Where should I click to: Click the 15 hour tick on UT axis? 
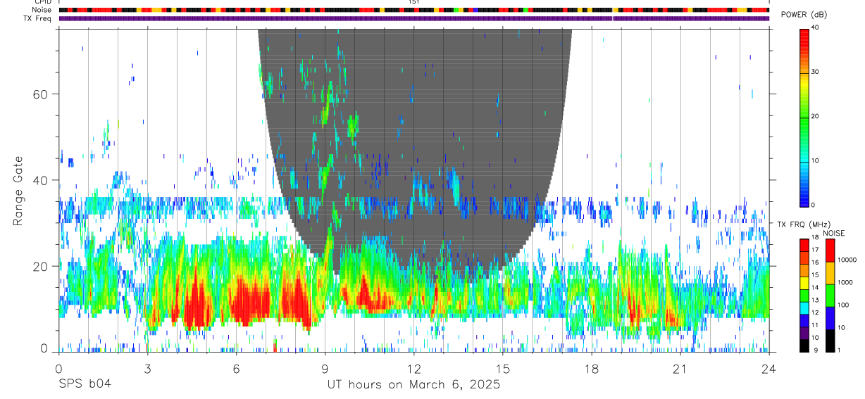(x=502, y=368)
